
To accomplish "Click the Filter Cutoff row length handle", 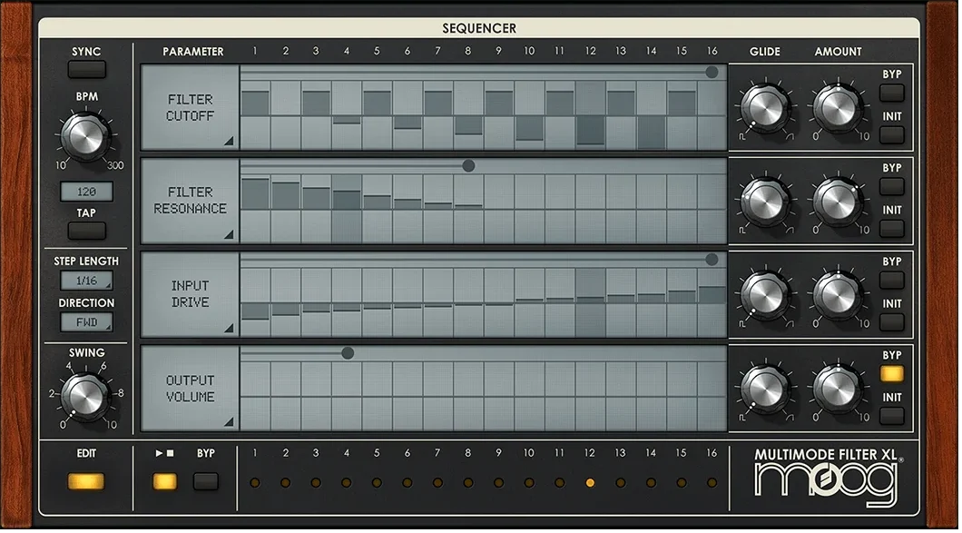I will (712, 73).
